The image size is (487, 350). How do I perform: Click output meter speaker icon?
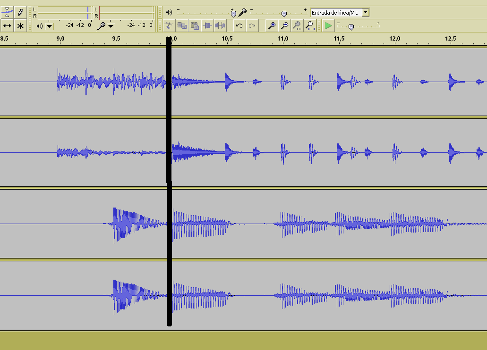click(x=40, y=26)
